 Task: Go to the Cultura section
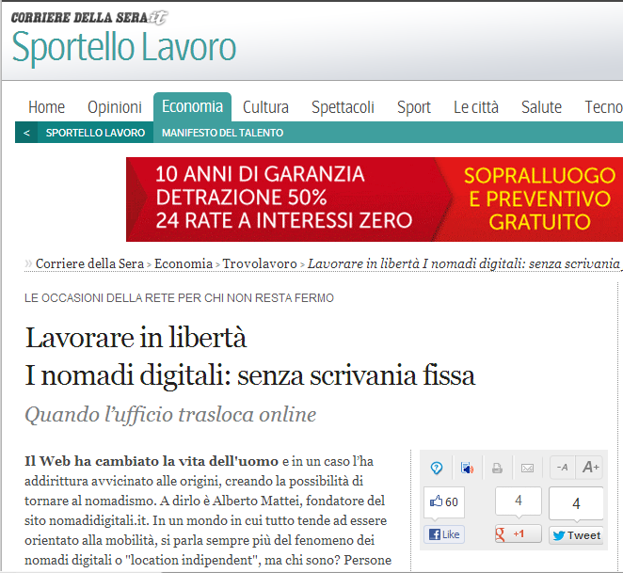coord(265,107)
